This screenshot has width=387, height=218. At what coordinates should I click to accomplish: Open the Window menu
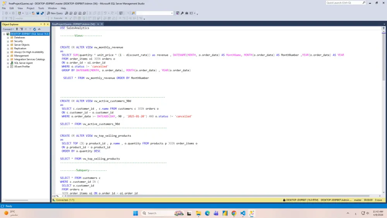52,8
